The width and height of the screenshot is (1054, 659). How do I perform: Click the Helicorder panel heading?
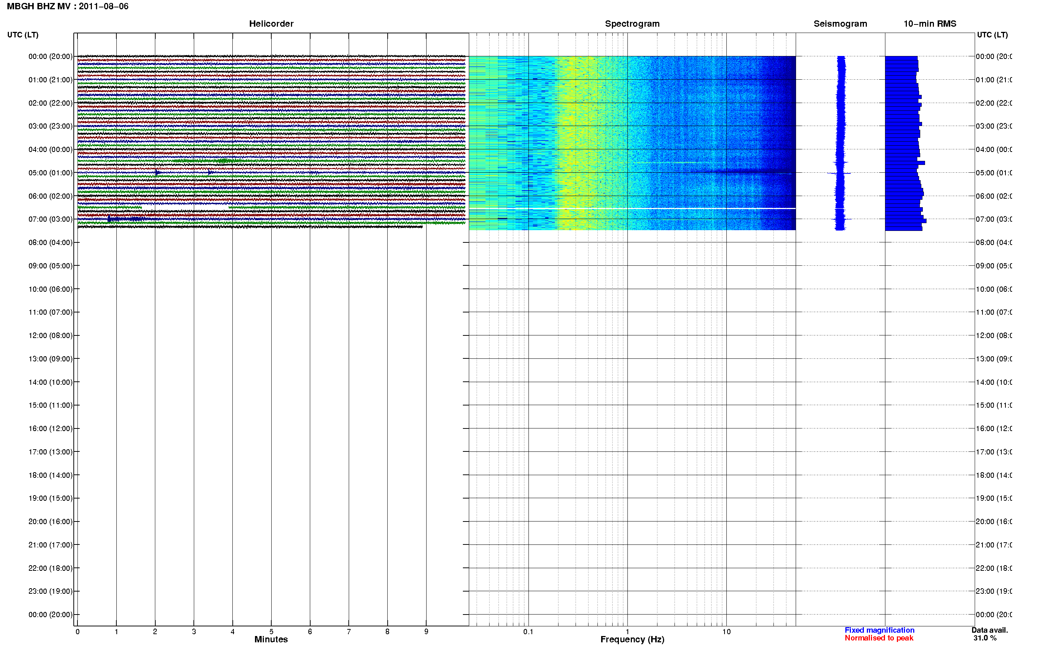[x=271, y=24]
